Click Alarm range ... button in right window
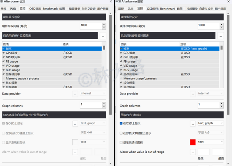 coord(193,152)
